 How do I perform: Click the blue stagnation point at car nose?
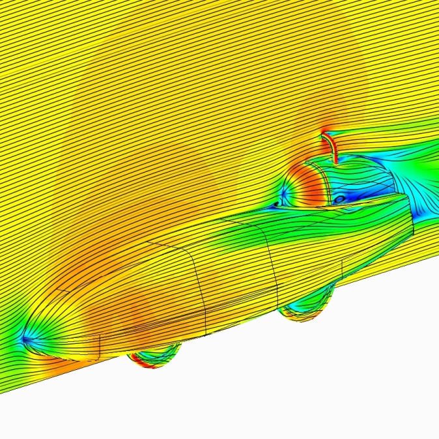25,339
